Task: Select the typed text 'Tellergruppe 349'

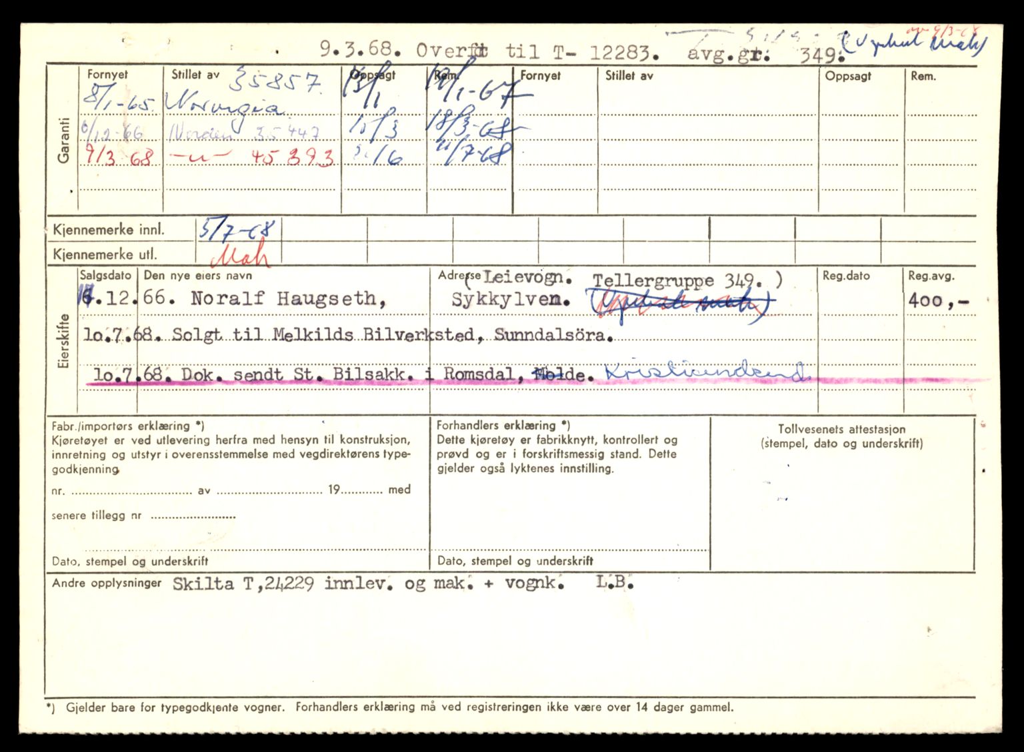Action: [x=677, y=280]
